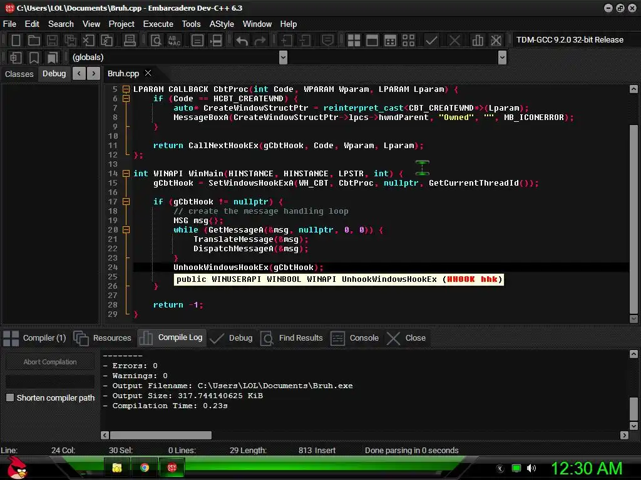Switch to the Classes side tab
The height and width of the screenshot is (480, 641).
pyautogui.click(x=19, y=74)
